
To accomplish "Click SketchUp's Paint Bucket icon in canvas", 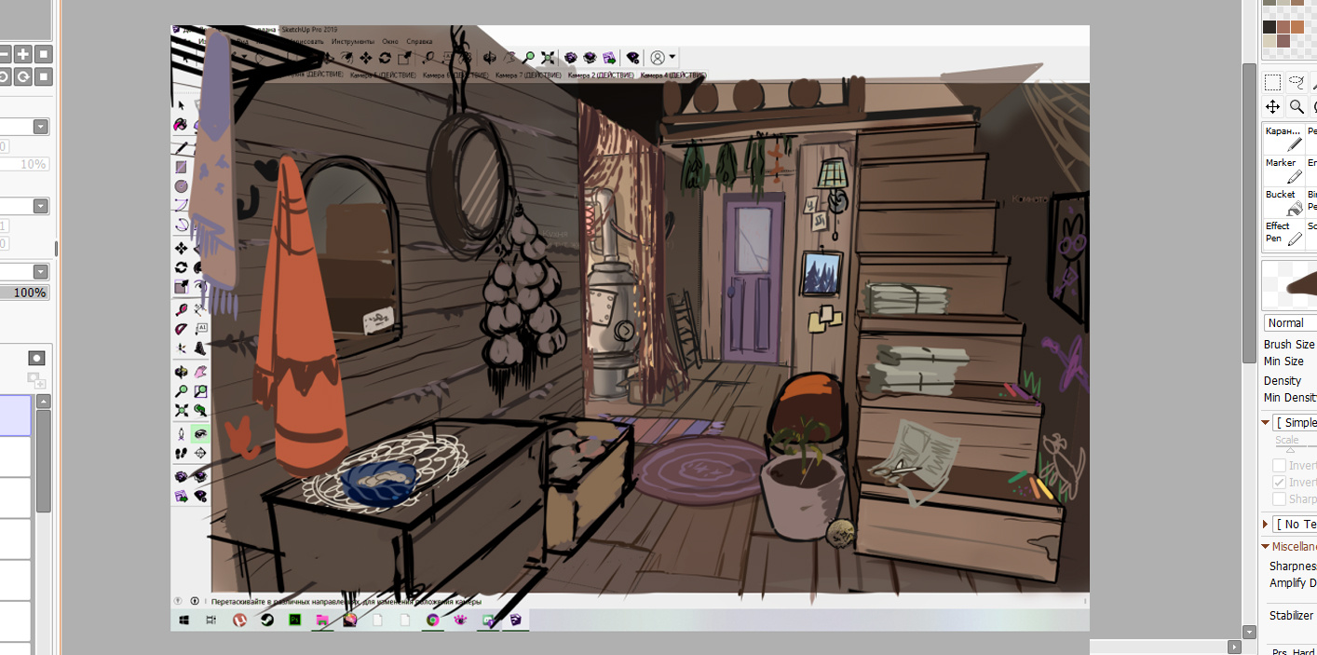I will 181,125.
